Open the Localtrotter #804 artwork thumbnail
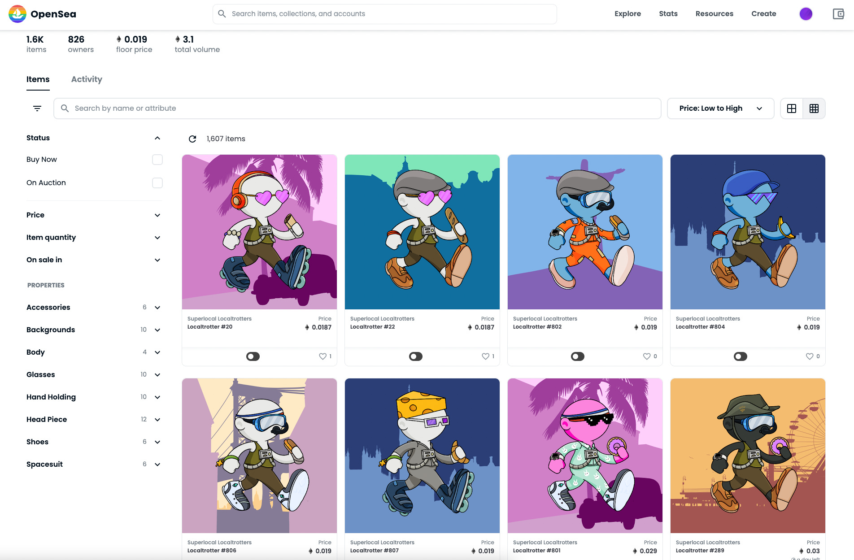Image resolution: width=854 pixels, height=560 pixels. [748, 232]
